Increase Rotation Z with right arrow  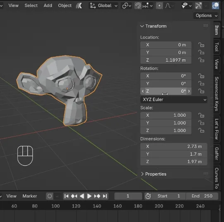(x=189, y=91)
